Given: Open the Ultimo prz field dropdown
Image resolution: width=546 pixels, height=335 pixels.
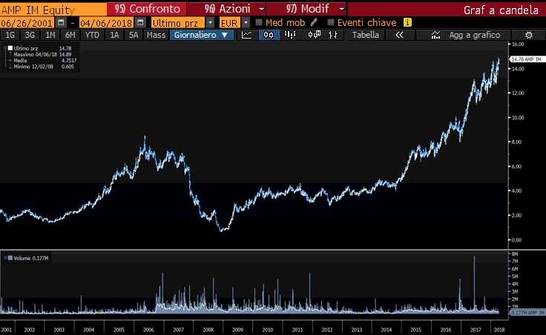Looking at the screenshot, I should (x=210, y=23).
